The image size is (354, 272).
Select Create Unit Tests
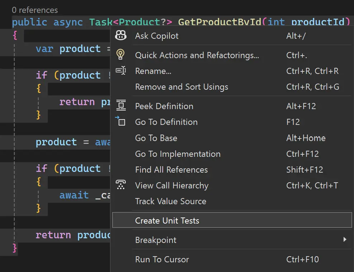coord(167,221)
